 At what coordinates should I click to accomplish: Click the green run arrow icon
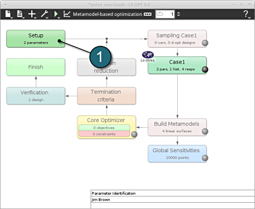[x=56, y=14]
